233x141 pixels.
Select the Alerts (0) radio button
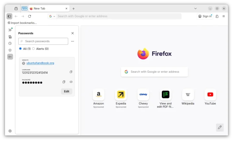33,49
